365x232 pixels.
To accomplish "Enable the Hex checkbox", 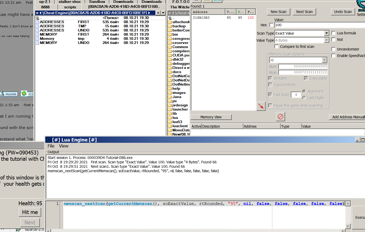I will pyautogui.click(x=272, y=25).
